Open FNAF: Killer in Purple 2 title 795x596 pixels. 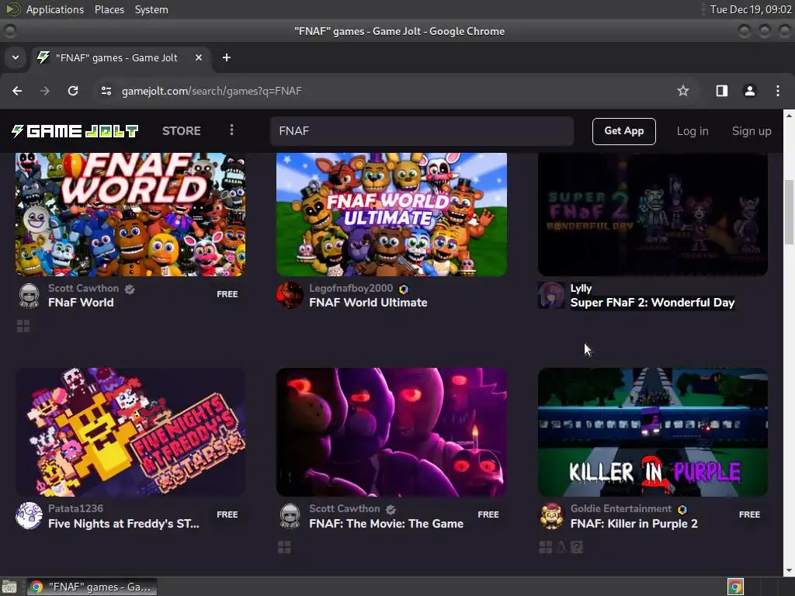(x=634, y=524)
